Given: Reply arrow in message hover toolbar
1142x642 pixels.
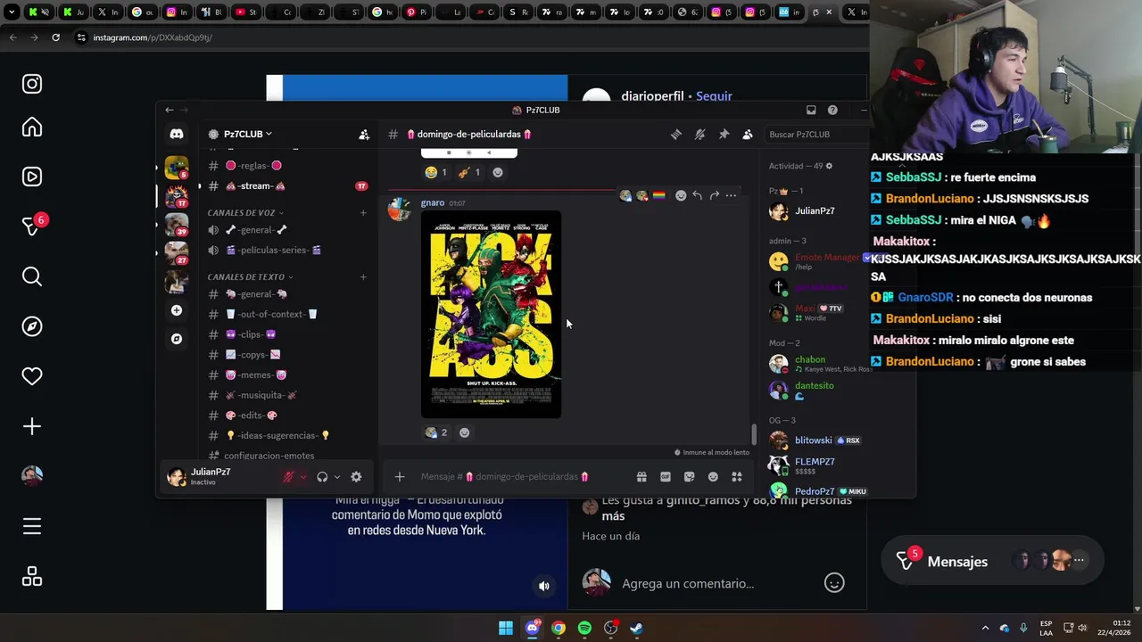Looking at the screenshot, I should click(x=697, y=195).
